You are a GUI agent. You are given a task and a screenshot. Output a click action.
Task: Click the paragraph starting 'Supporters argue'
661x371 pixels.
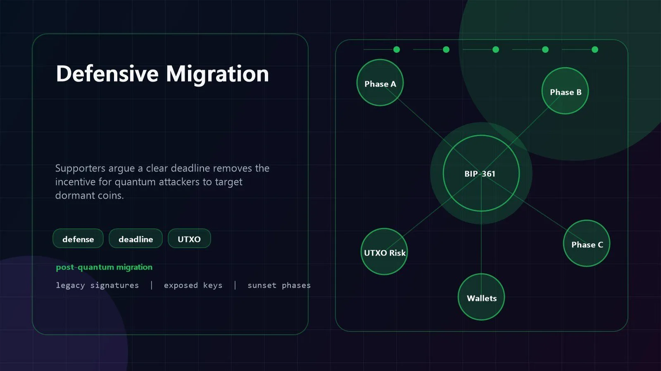(x=162, y=182)
